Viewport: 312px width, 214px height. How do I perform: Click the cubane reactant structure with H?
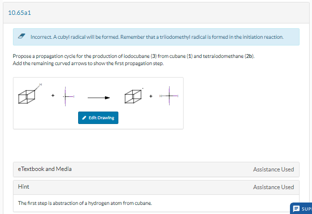pos(30,93)
